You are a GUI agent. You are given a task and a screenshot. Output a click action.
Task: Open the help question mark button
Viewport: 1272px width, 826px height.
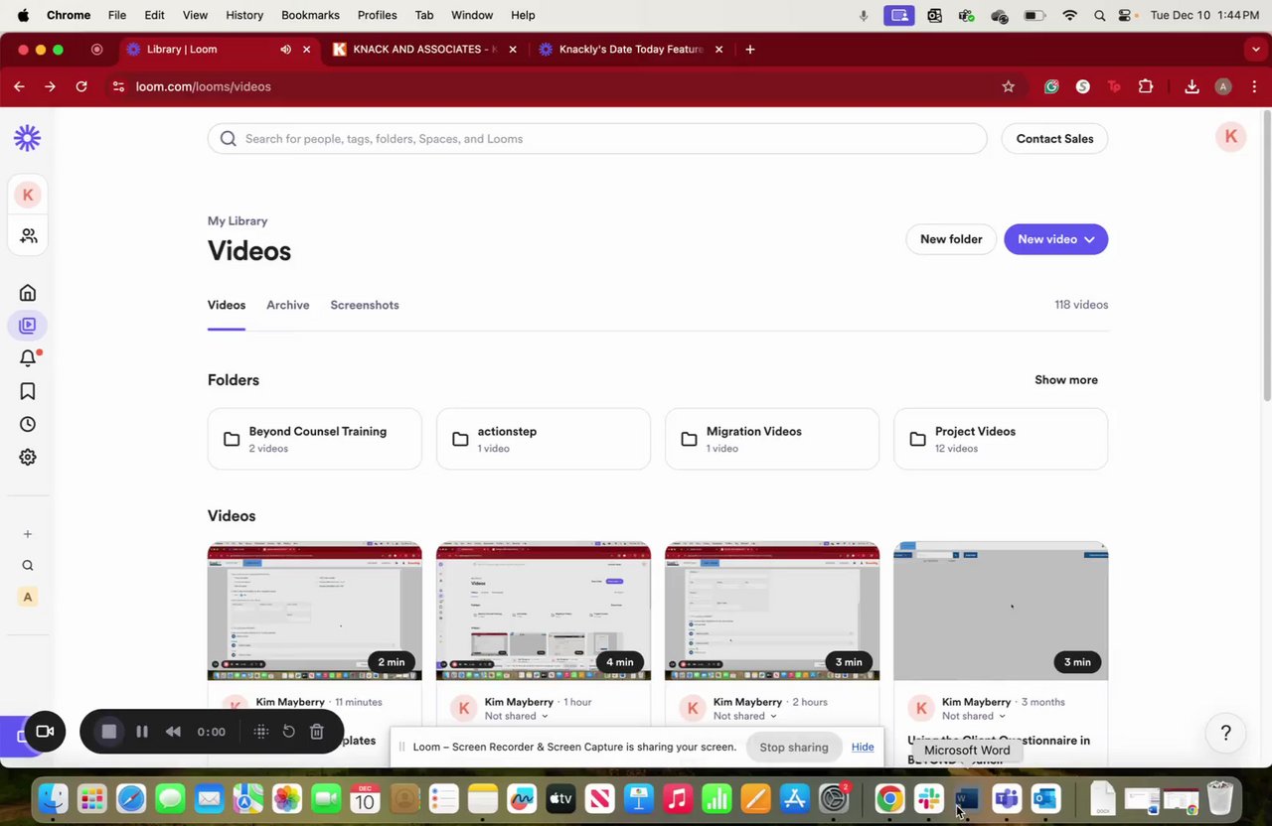1225,733
